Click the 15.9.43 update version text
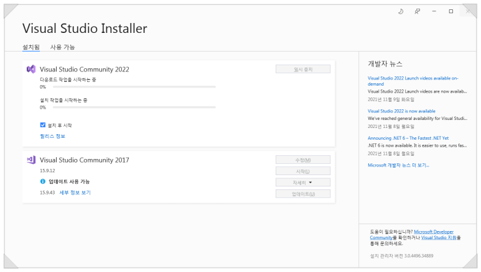Viewport: 481px width, 272px height. pyautogui.click(x=47, y=193)
